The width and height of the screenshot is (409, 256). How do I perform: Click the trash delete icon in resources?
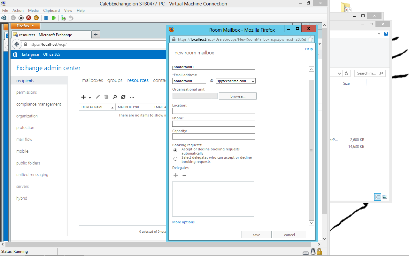pos(106,97)
